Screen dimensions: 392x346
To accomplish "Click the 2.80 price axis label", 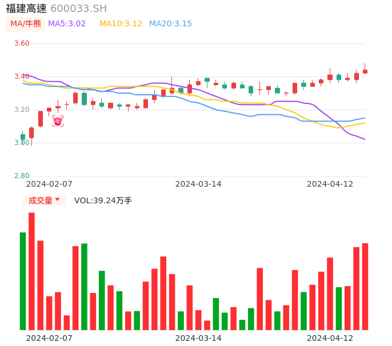I will tap(22, 176).
